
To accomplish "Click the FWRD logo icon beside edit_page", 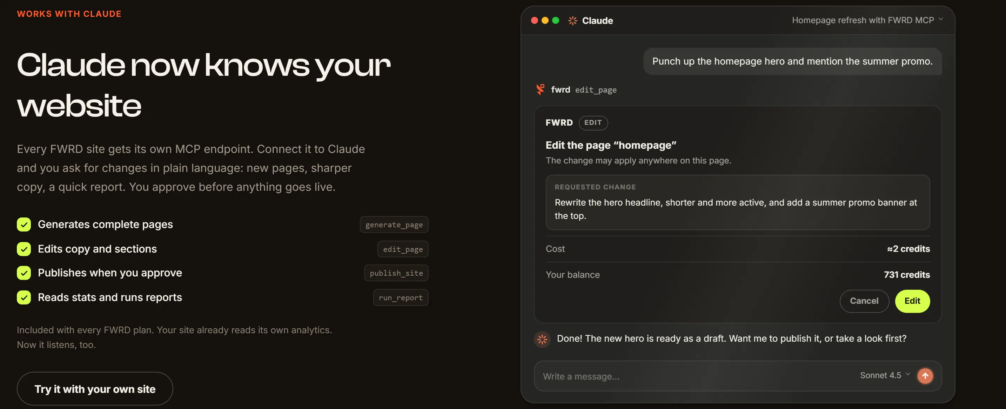I will (541, 89).
